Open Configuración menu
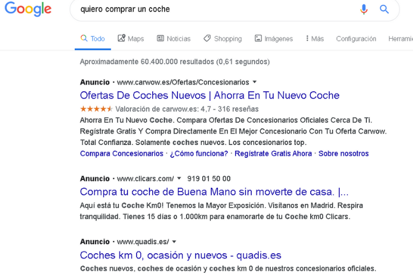 click(356, 39)
